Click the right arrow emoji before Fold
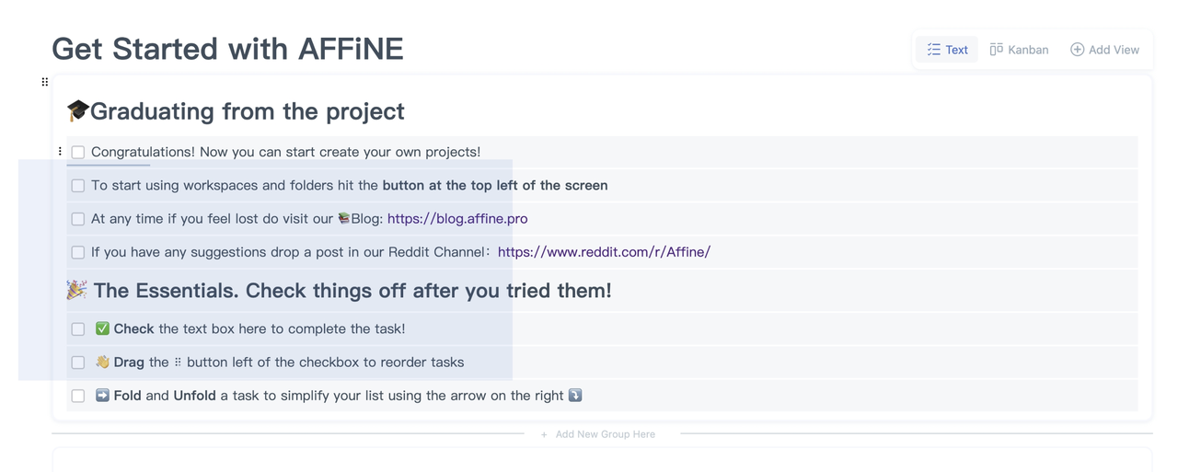 tap(102, 395)
